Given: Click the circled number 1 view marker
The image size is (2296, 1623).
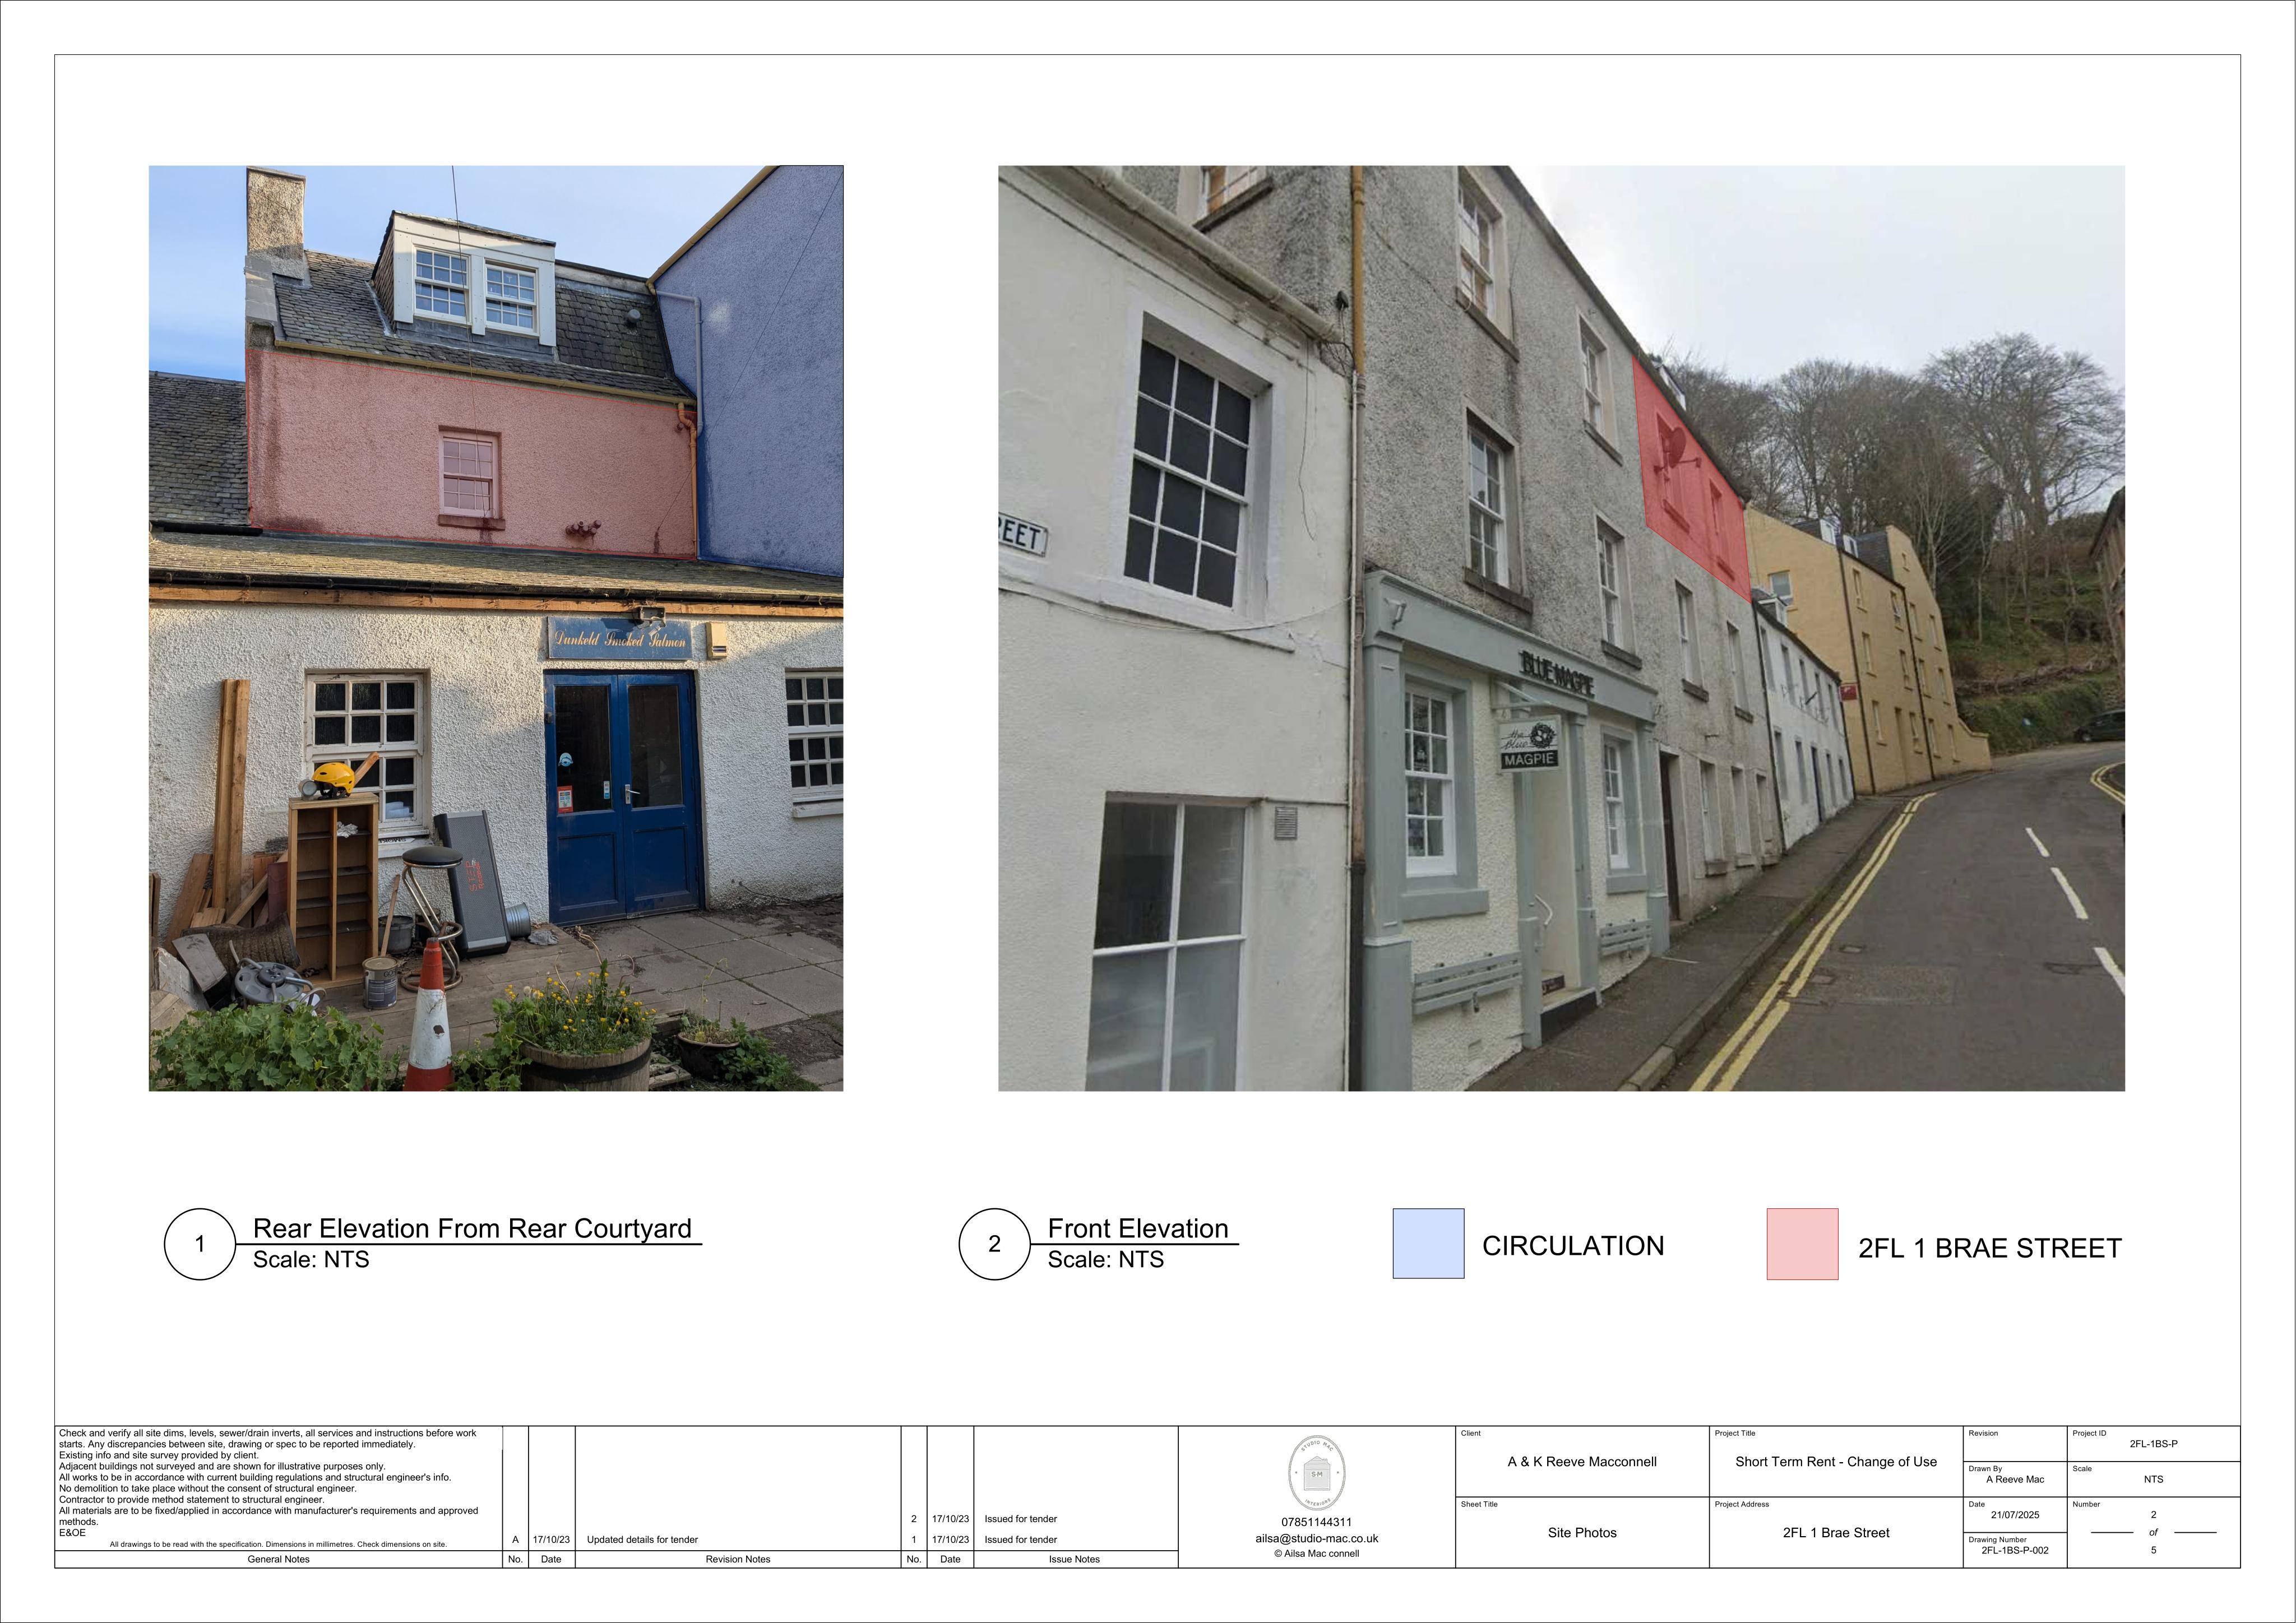Looking at the screenshot, I should [200, 1244].
